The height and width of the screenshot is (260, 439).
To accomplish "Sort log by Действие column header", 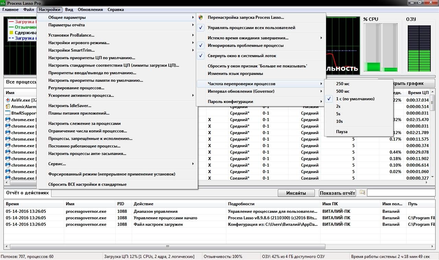I will [x=179, y=204].
